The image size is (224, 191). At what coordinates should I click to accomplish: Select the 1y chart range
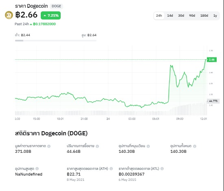215,15
